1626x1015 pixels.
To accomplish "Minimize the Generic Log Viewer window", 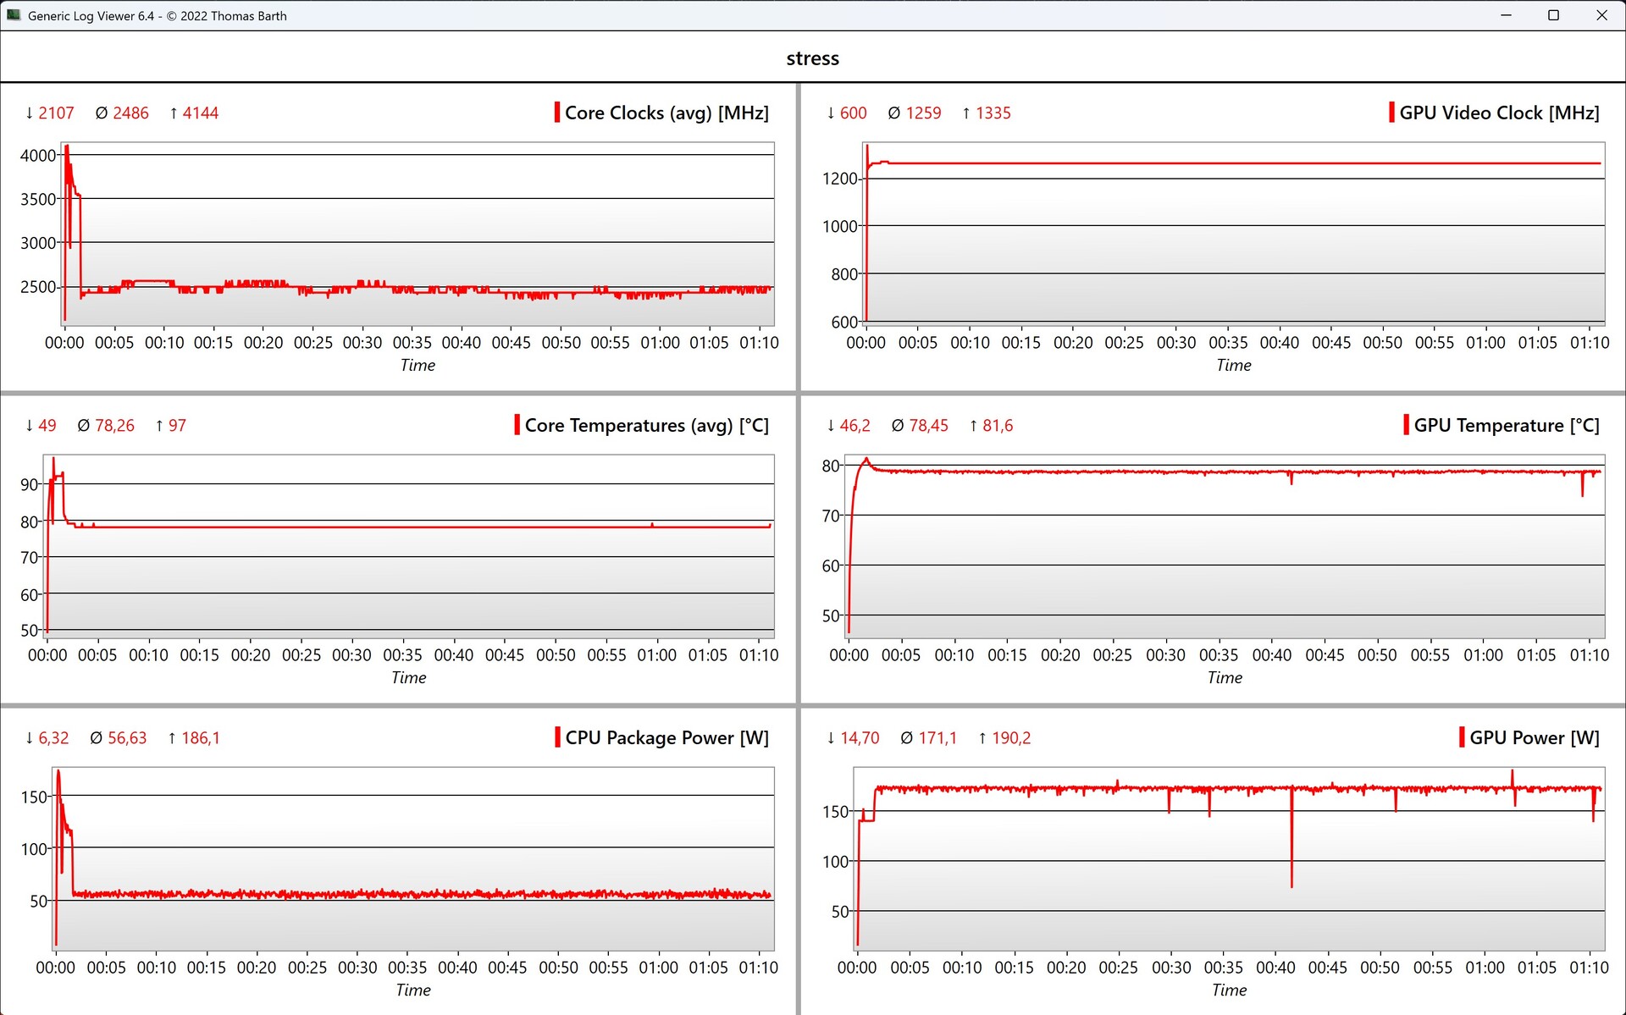I will point(1506,15).
